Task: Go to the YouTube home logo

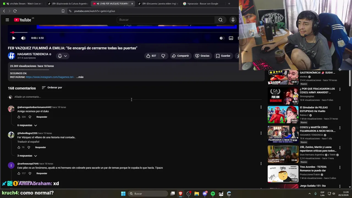Action: pos(23,20)
